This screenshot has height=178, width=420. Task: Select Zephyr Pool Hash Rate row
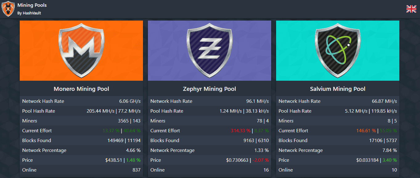210,111
